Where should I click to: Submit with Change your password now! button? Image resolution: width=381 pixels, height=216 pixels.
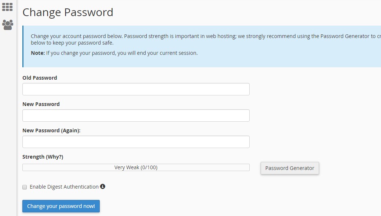[x=61, y=206]
